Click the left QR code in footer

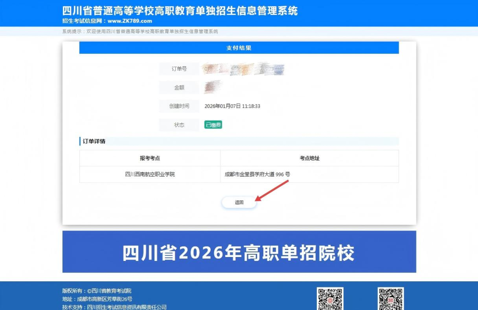[x=330, y=299]
